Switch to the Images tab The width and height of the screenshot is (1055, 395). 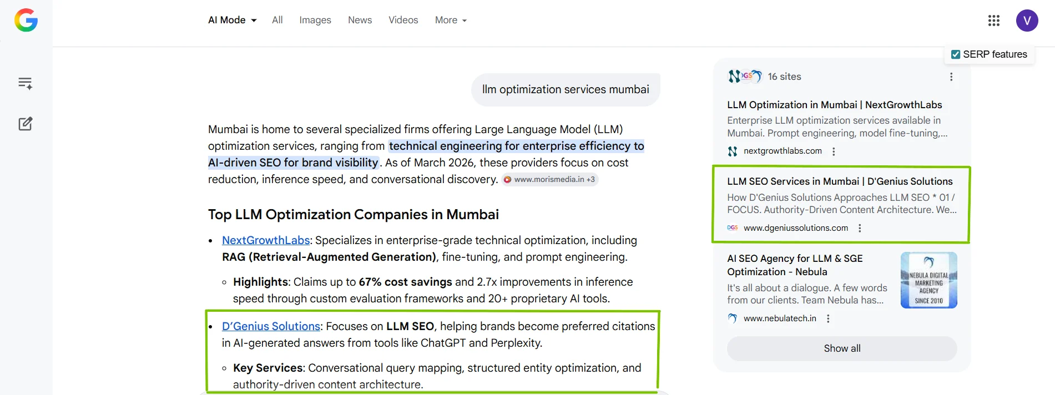(315, 20)
